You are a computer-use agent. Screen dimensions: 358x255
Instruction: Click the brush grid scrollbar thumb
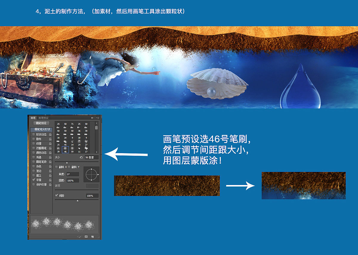[x=96, y=128]
